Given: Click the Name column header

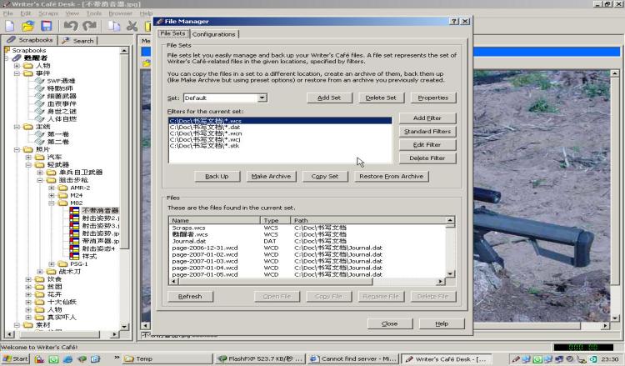Looking at the screenshot, I should (214, 220).
